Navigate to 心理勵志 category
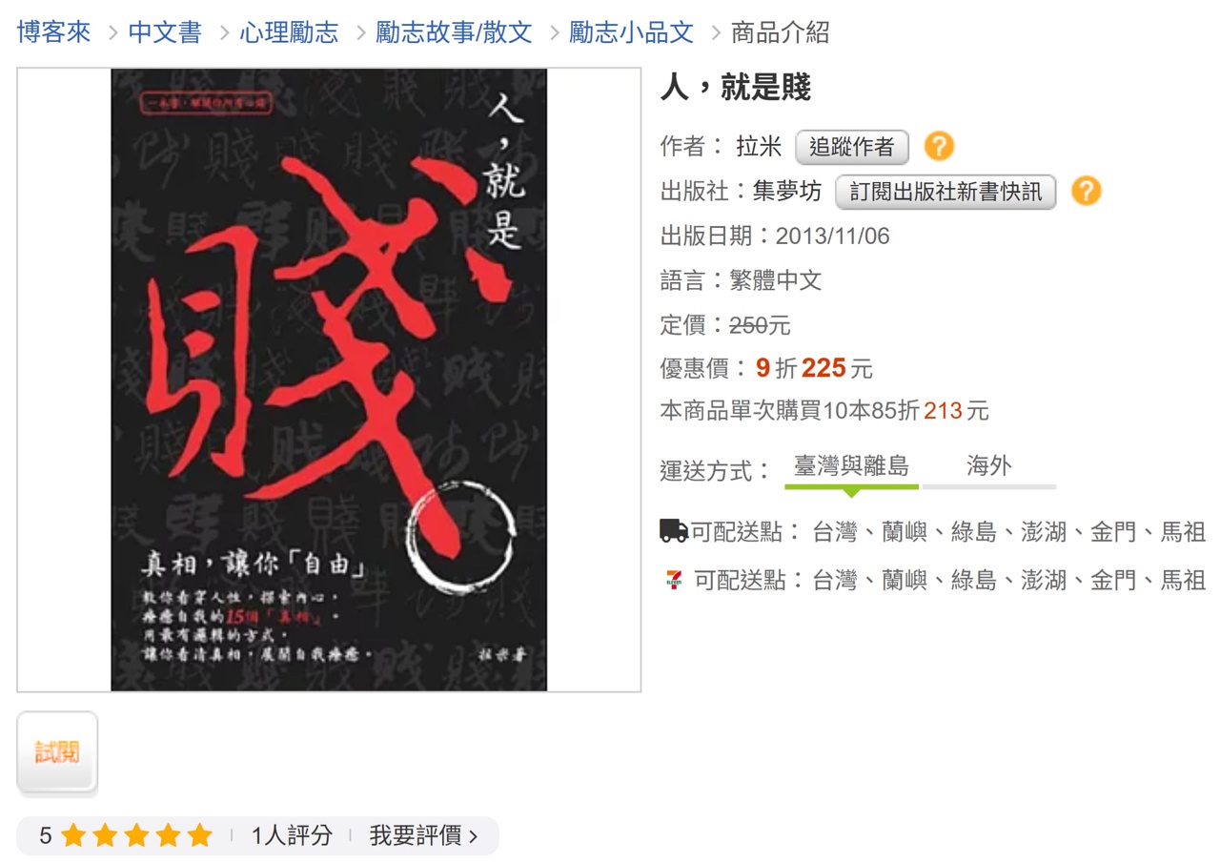The height and width of the screenshot is (863, 1220). (x=289, y=32)
